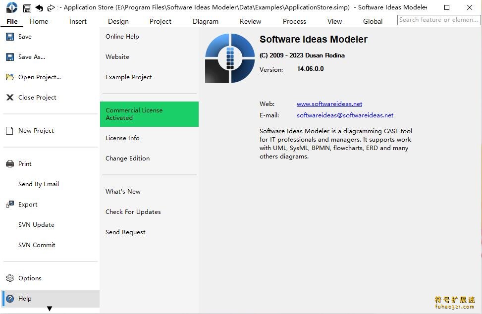Switch to the Design ribbon tab

[118, 21]
